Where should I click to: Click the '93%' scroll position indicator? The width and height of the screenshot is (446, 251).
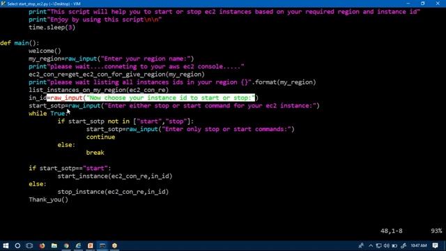coord(436,231)
